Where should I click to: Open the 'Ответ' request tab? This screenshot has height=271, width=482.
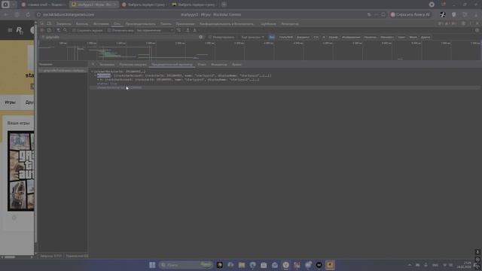click(x=202, y=65)
